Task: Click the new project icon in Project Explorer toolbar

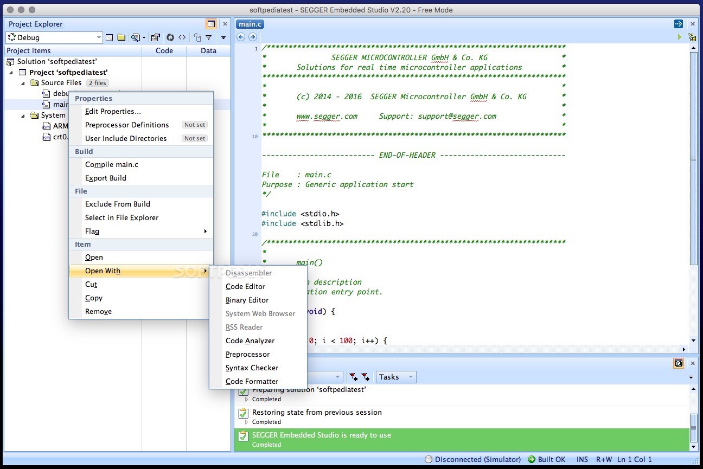Action: (x=110, y=37)
